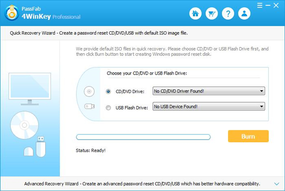This screenshot has width=285, height=191.
Task: Minimize the 4WinKey window
Action: click(268, 5)
